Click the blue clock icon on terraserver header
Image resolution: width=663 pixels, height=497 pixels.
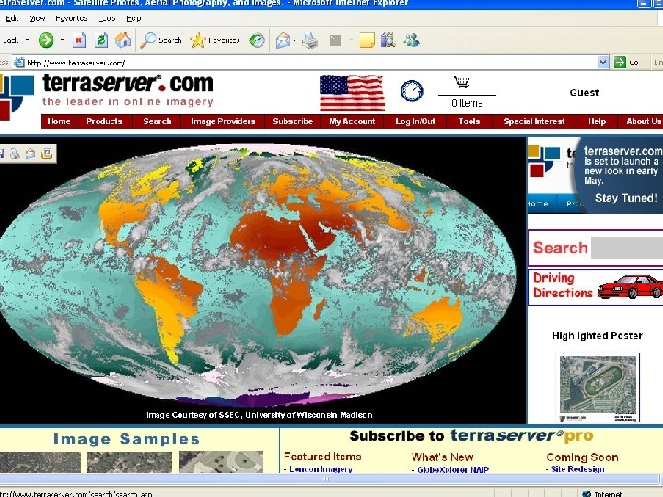[412, 91]
